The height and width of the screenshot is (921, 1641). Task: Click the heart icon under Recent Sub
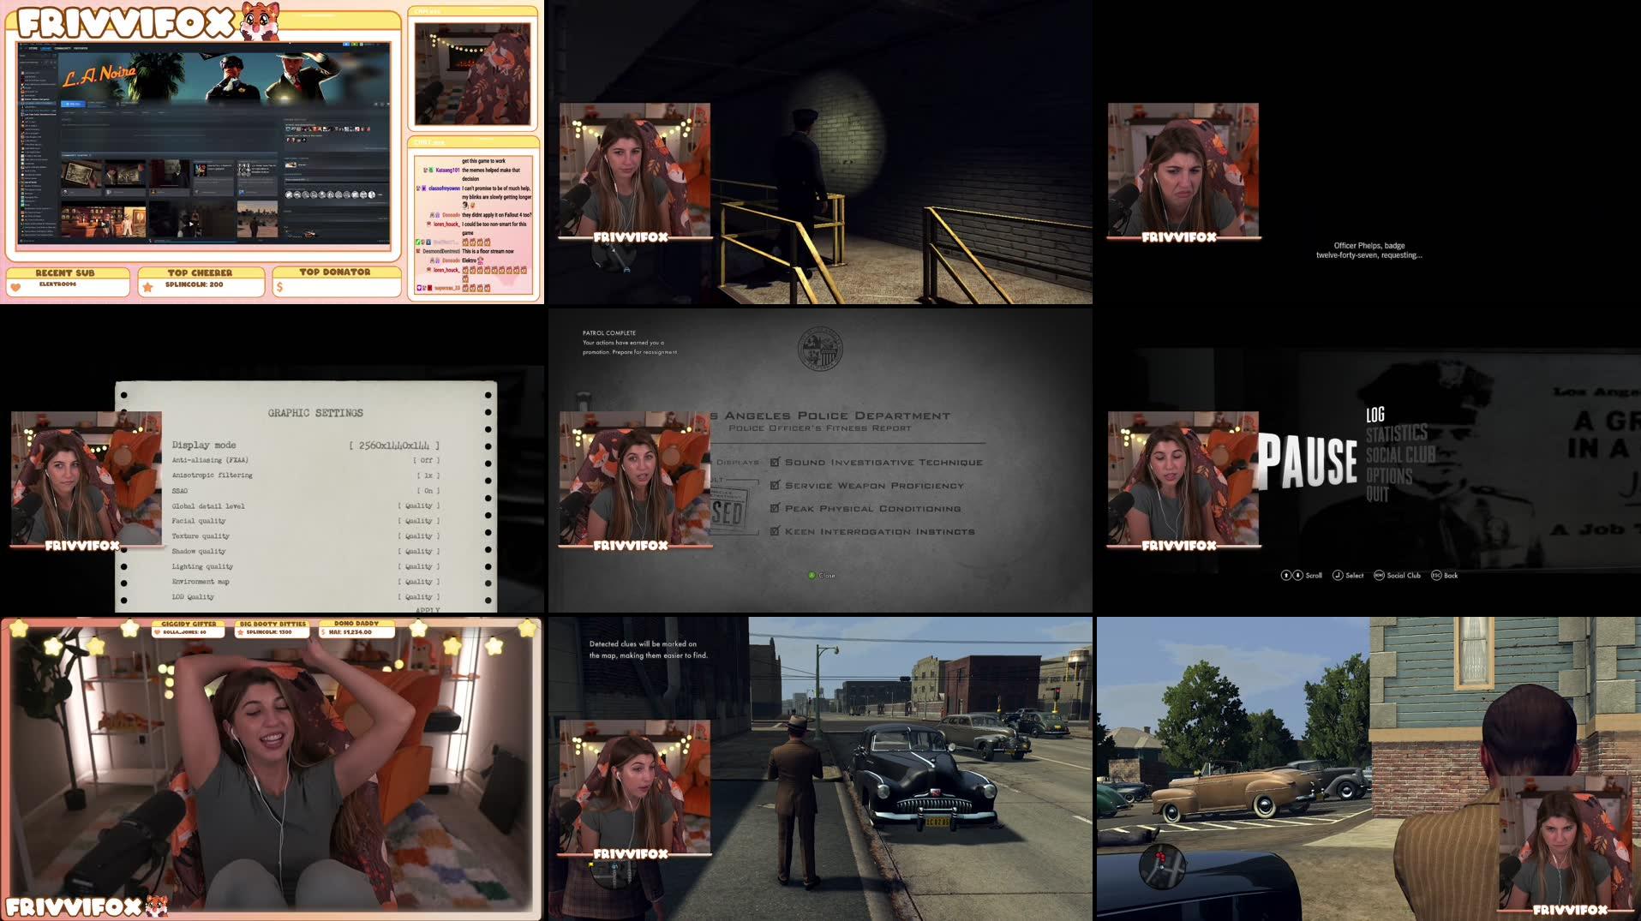click(16, 287)
